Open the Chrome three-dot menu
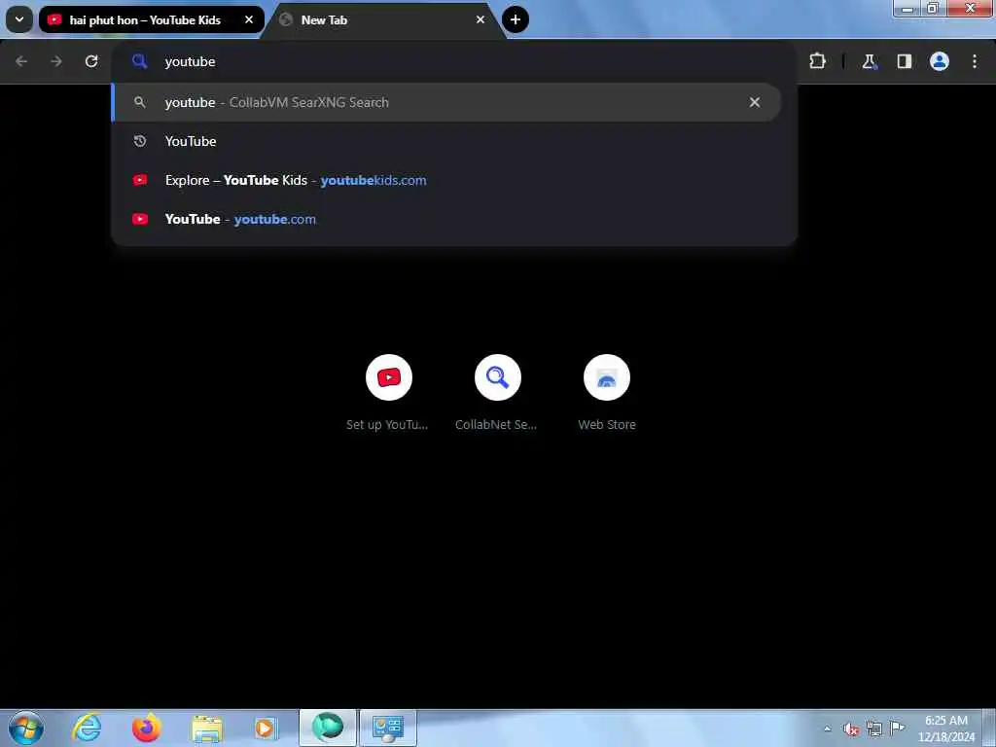Screen dimensions: 996x747 pyautogui.click(x=975, y=61)
